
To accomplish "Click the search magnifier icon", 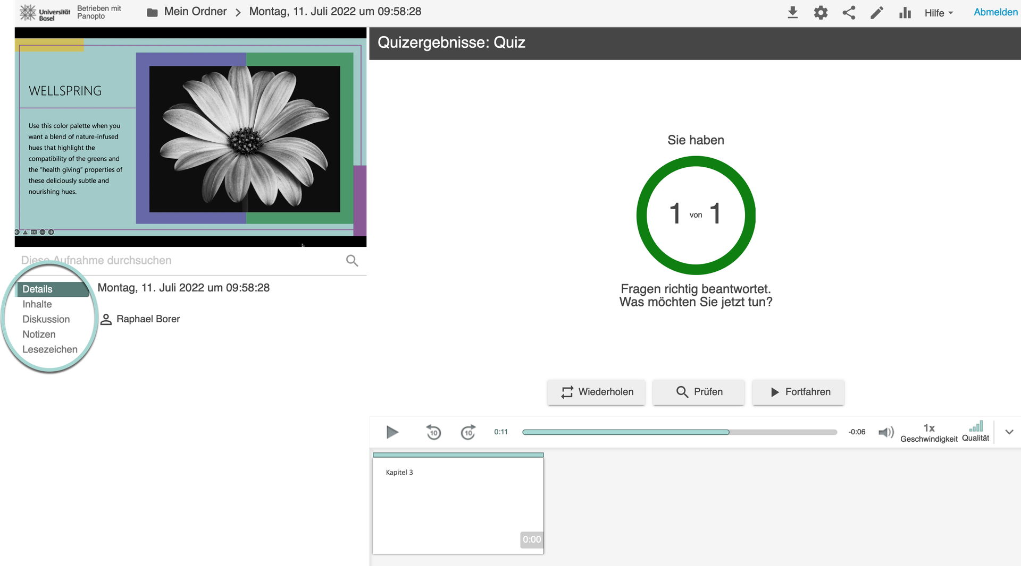I will pyautogui.click(x=352, y=261).
